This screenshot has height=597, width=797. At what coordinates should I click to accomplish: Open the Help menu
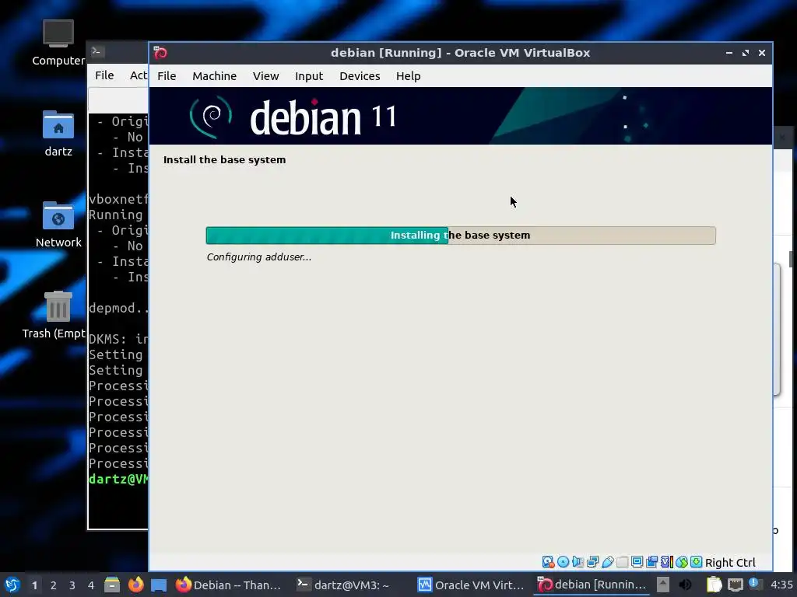click(408, 76)
